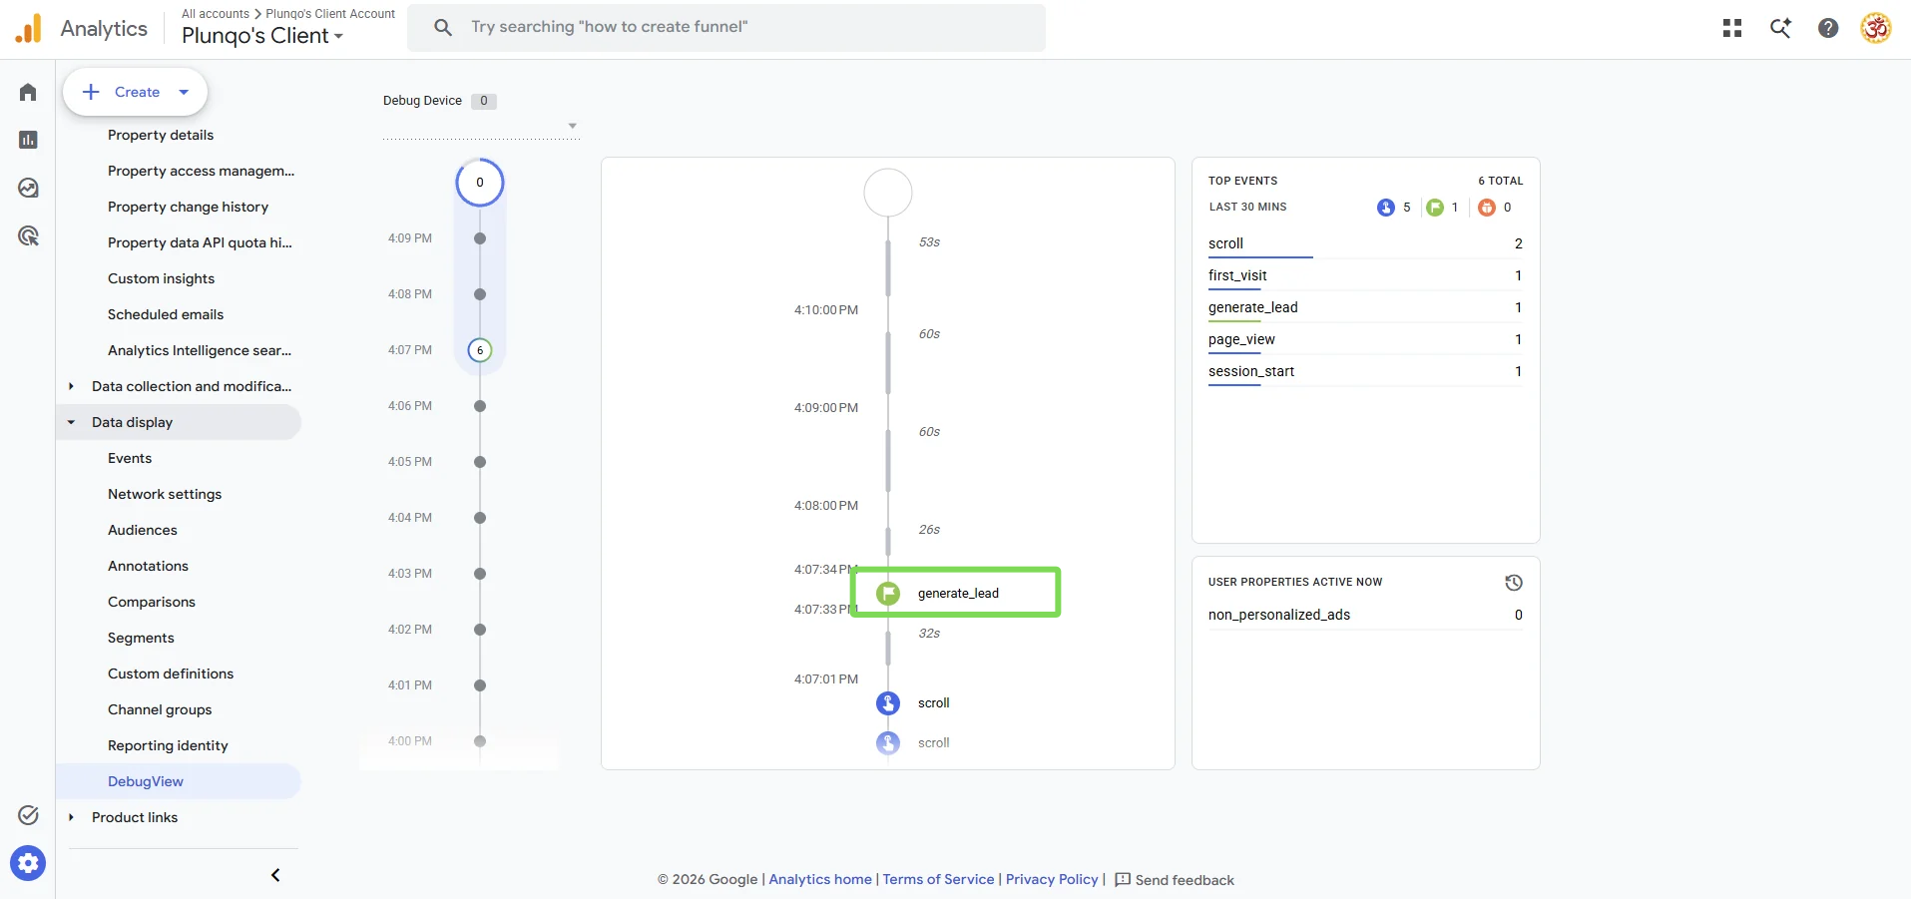Click the session_start row in Top Events
The width and height of the screenshot is (1911, 899).
tap(1365, 371)
